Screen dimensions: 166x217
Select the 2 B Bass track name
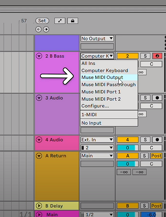[55, 56]
